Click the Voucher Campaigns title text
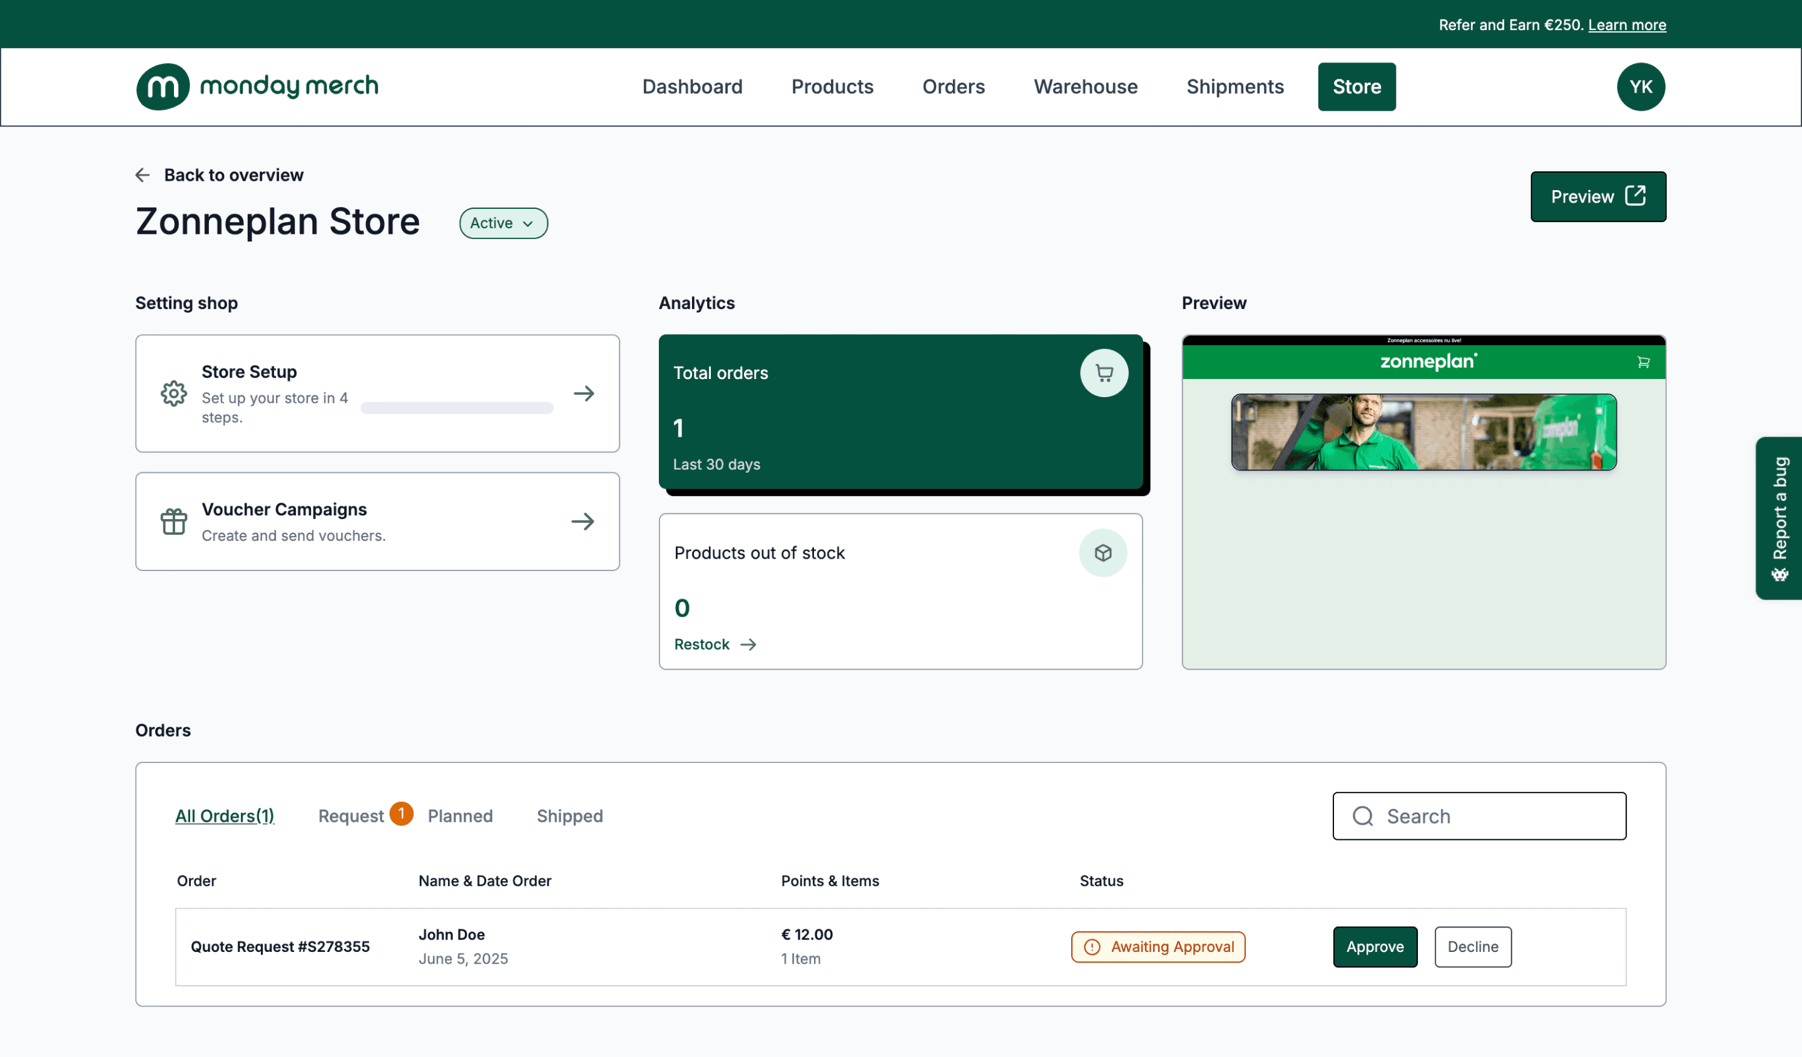 pos(284,509)
